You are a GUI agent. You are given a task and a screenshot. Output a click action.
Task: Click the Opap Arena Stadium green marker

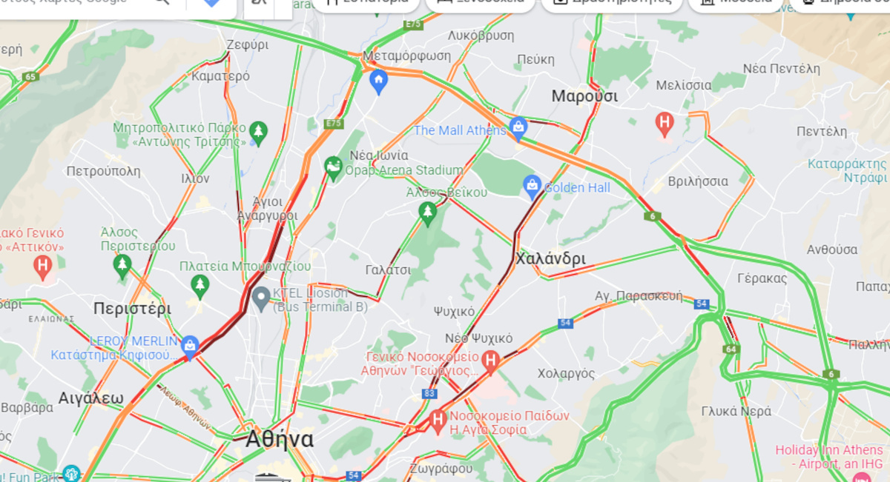pyautogui.click(x=334, y=168)
